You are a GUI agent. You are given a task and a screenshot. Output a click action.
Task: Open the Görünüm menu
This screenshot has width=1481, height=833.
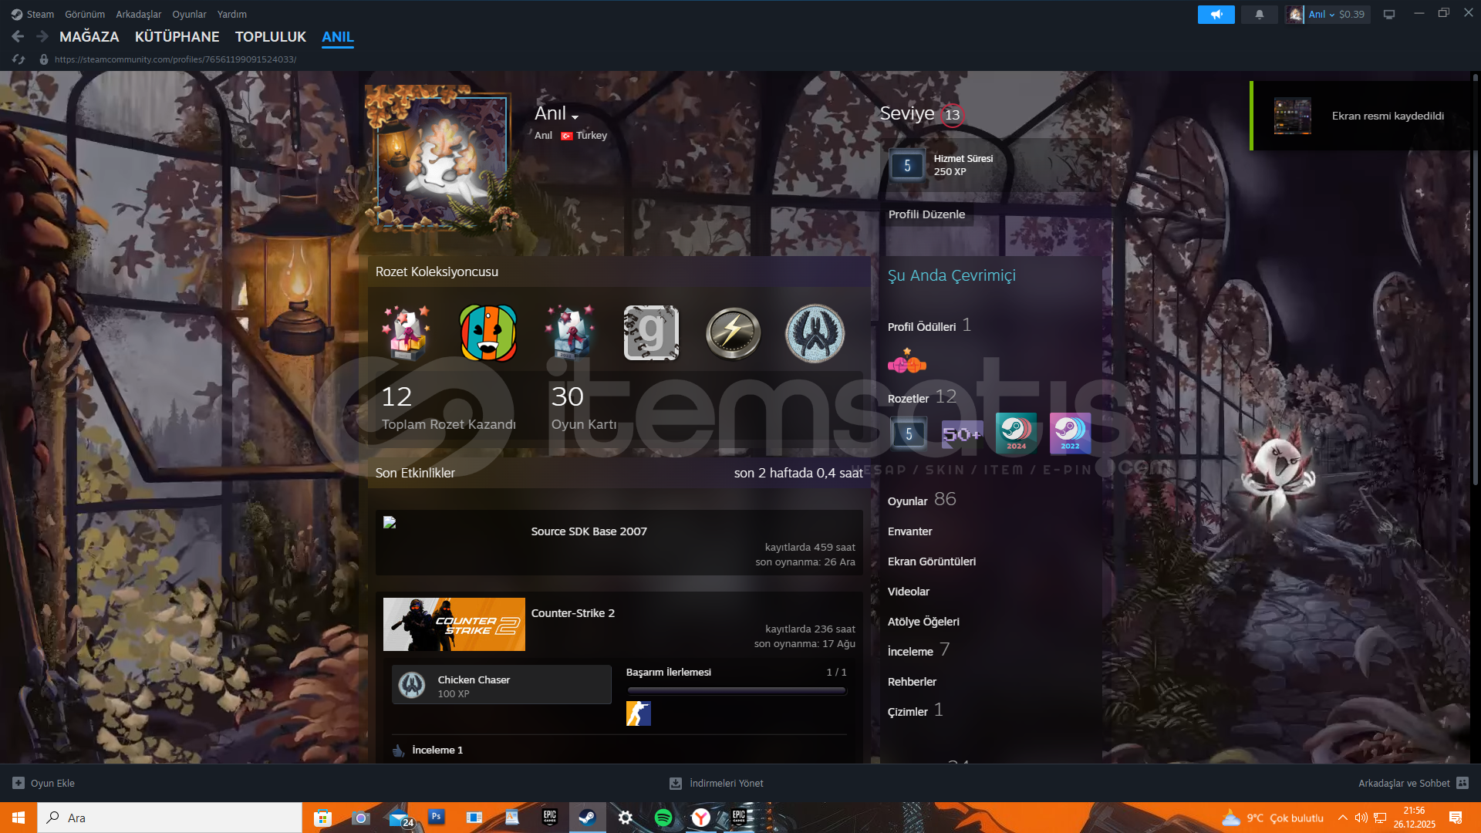(85, 14)
